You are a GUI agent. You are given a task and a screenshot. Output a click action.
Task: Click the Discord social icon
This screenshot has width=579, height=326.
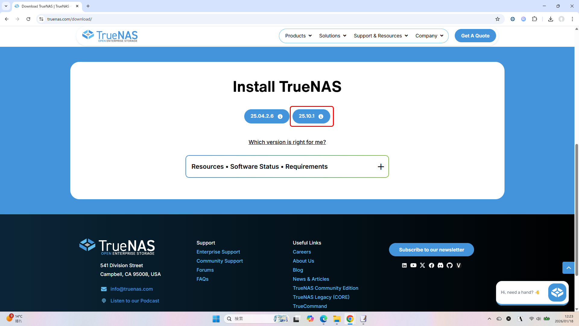click(441, 265)
